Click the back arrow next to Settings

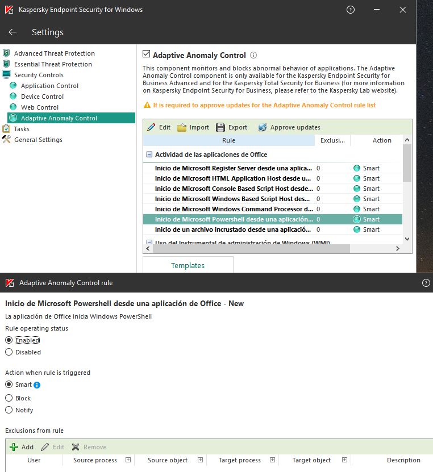[x=13, y=32]
